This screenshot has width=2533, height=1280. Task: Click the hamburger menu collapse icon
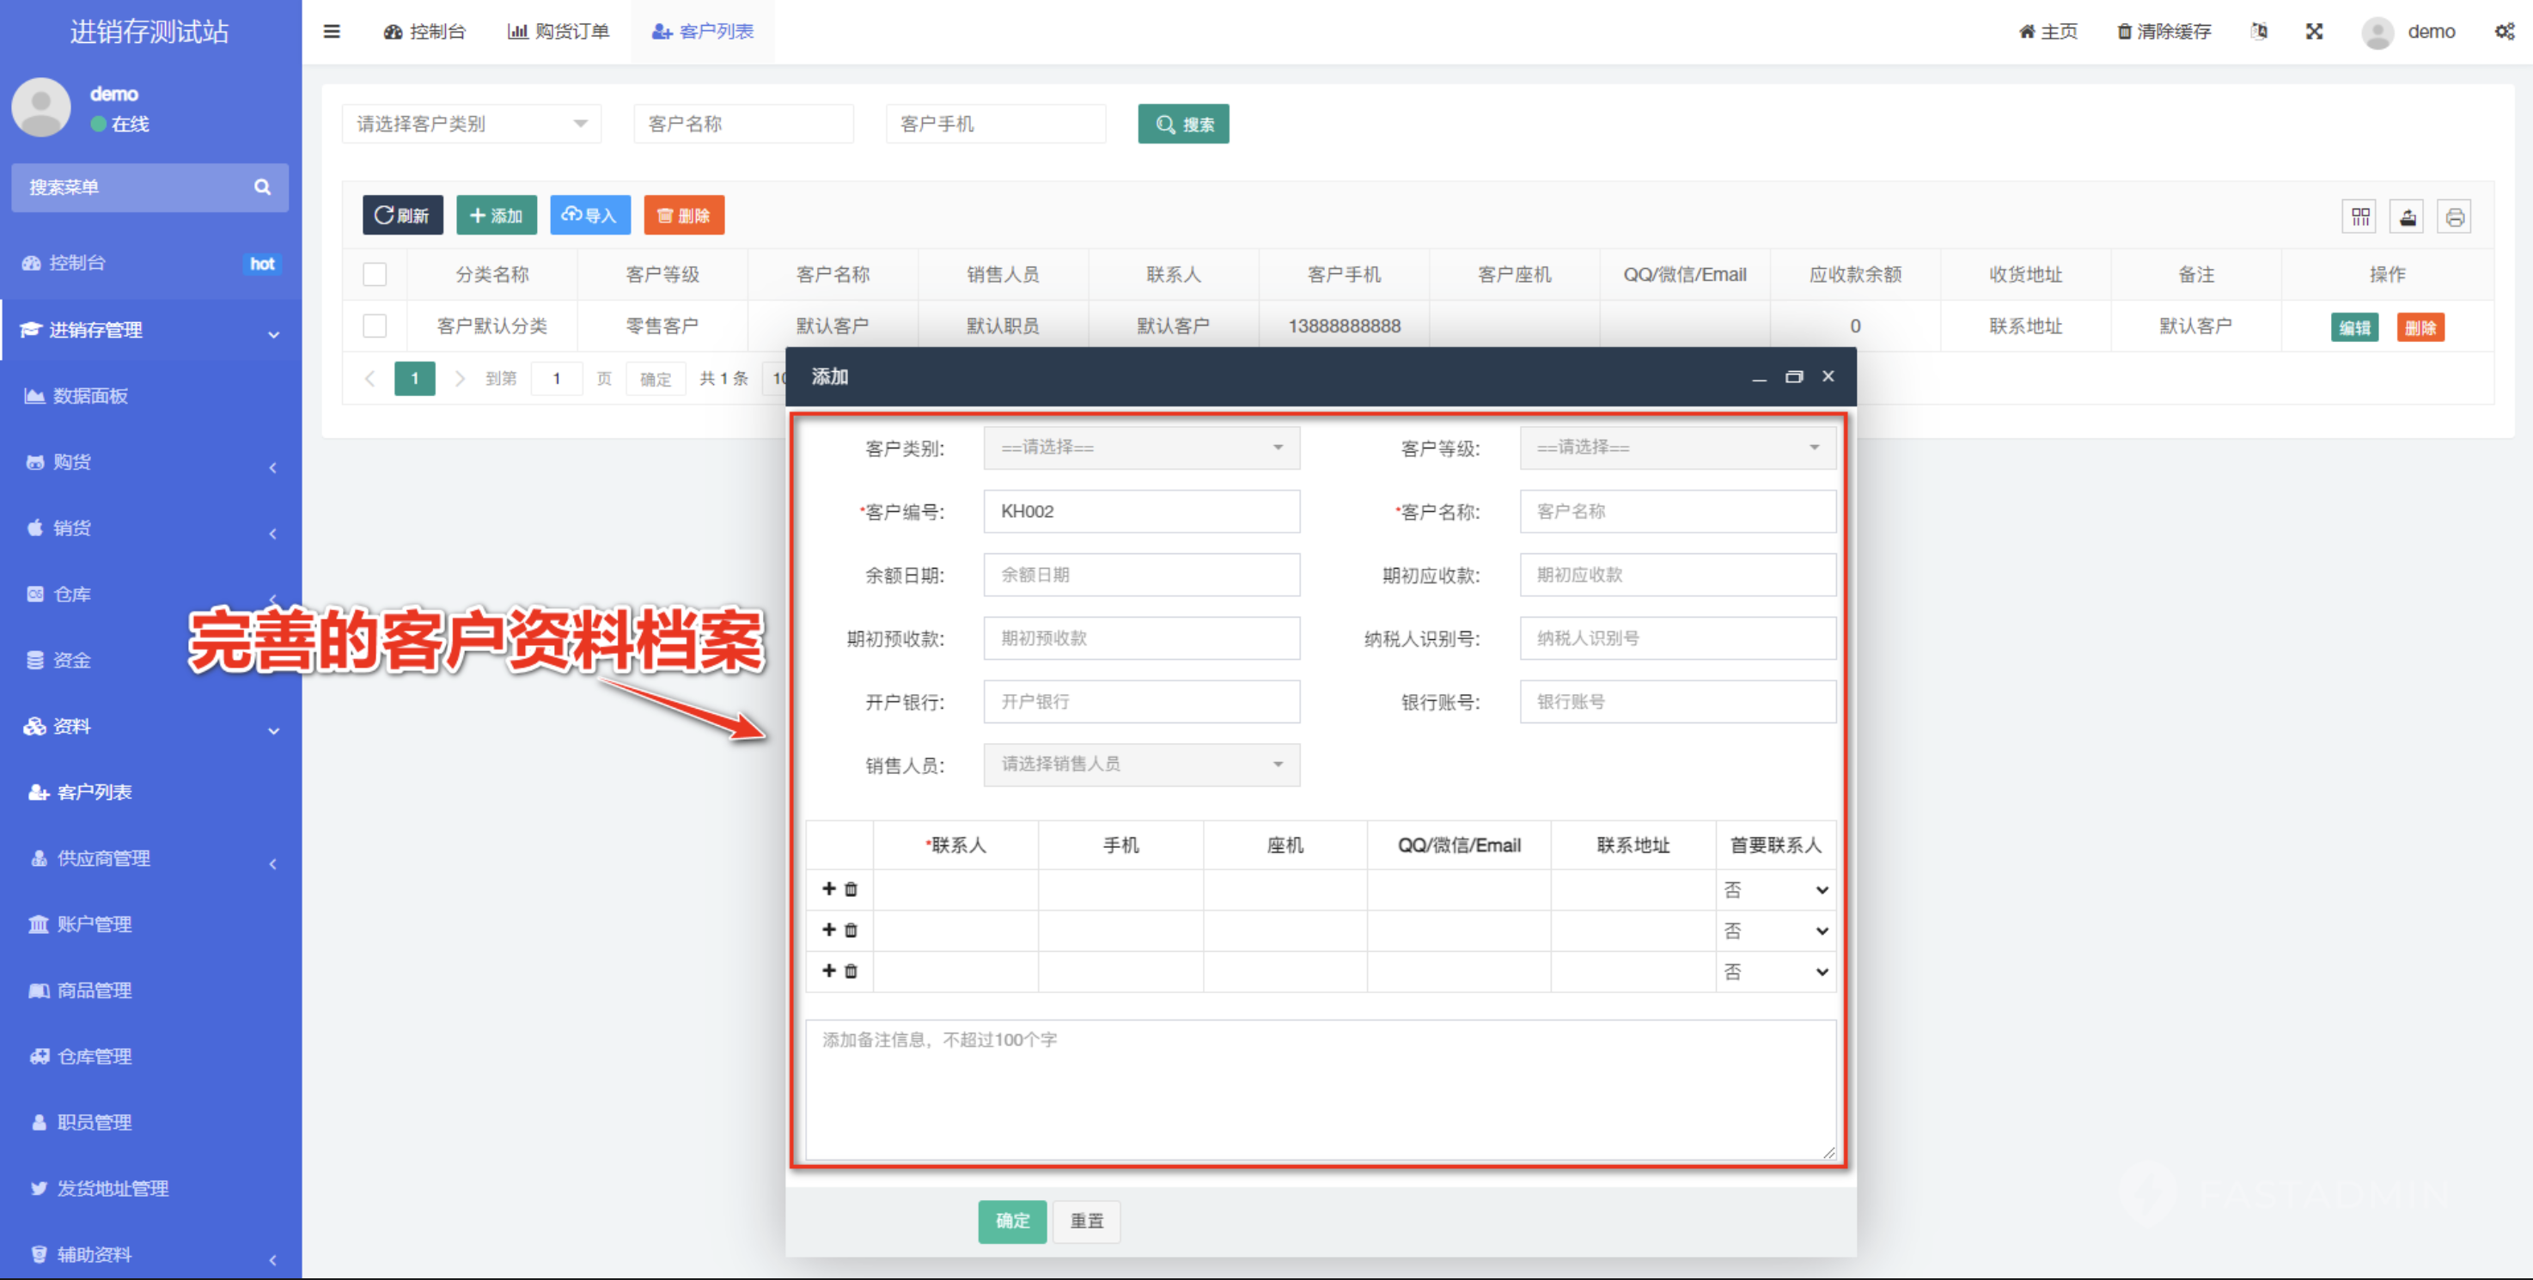tap(332, 32)
